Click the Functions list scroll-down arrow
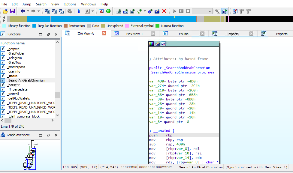The height and width of the screenshot is (173, 293). tap(57, 115)
